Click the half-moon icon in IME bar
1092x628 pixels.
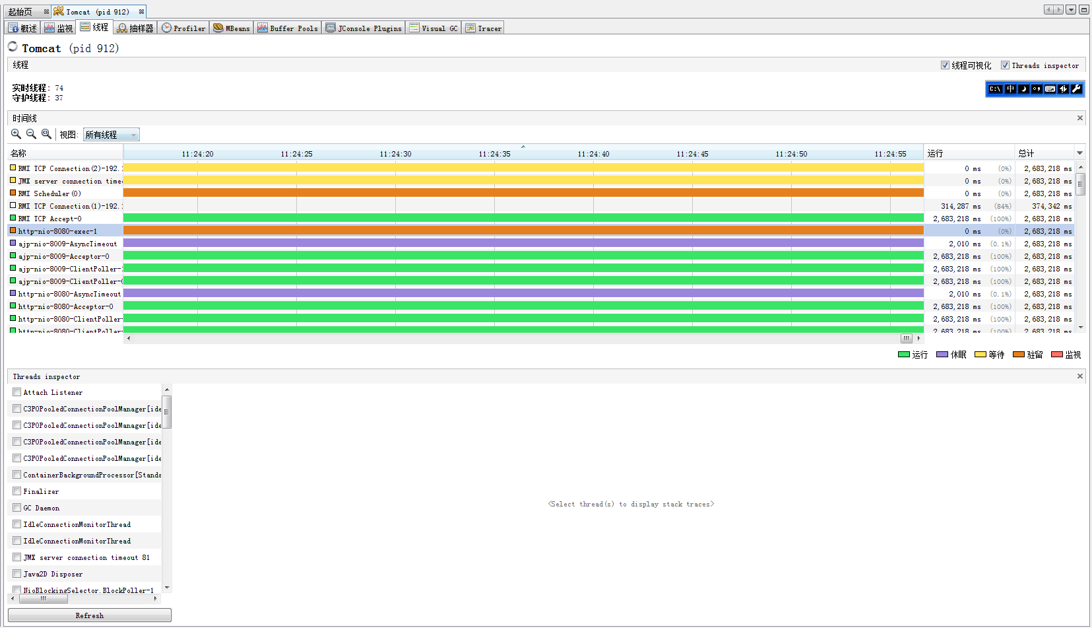pyautogui.click(x=1023, y=89)
